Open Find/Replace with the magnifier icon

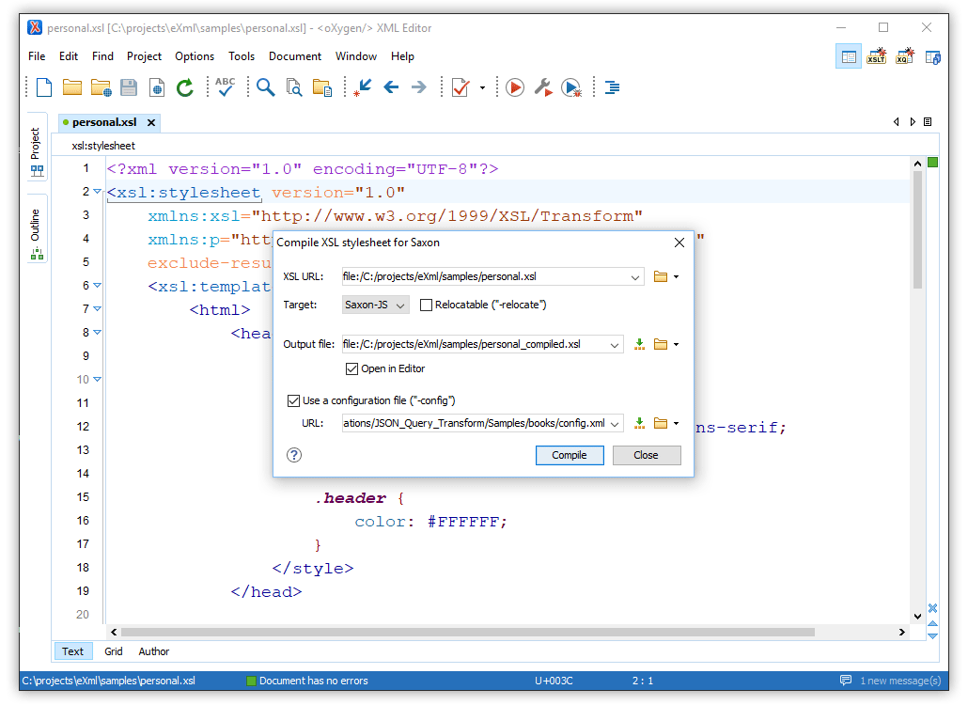coord(265,87)
